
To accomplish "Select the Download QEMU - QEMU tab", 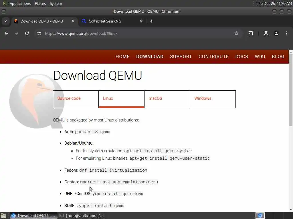I will point(44,21).
